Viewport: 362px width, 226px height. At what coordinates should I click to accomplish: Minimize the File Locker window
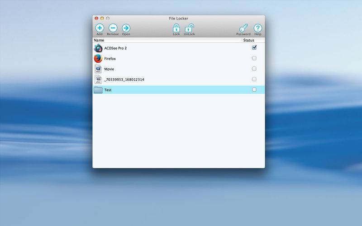coord(102,18)
